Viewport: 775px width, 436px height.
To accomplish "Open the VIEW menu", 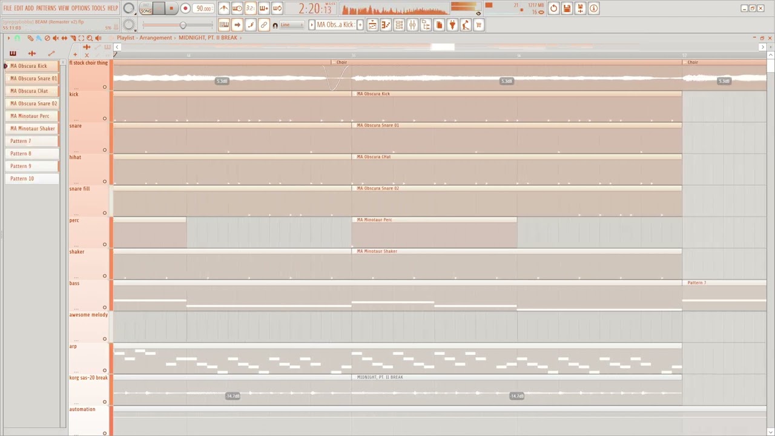I will click(x=64, y=8).
